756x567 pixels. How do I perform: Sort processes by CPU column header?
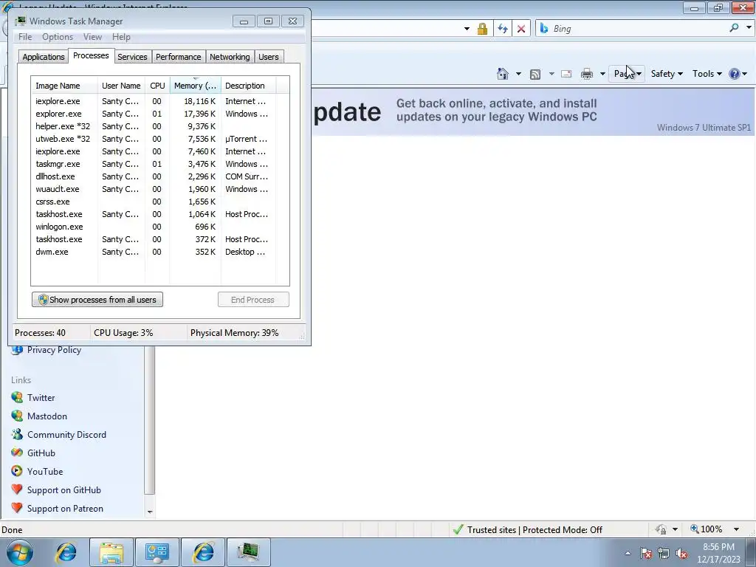[157, 86]
